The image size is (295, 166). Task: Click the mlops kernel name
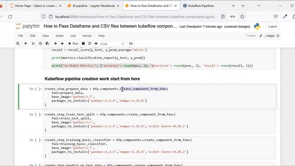point(271,36)
